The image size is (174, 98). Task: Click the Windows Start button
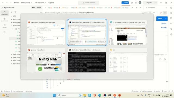(x=54, y=95)
